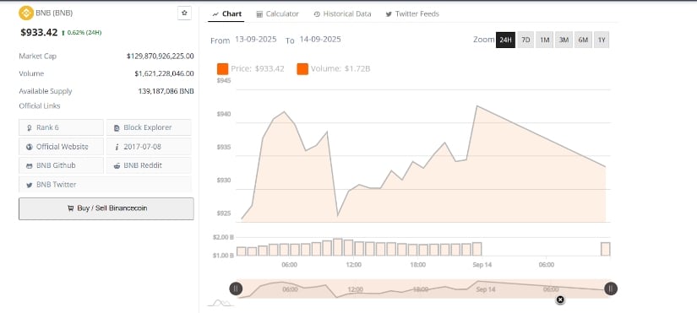Click the left range navigator handle
This screenshot has width=697, height=313.
click(x=236, y=289)
